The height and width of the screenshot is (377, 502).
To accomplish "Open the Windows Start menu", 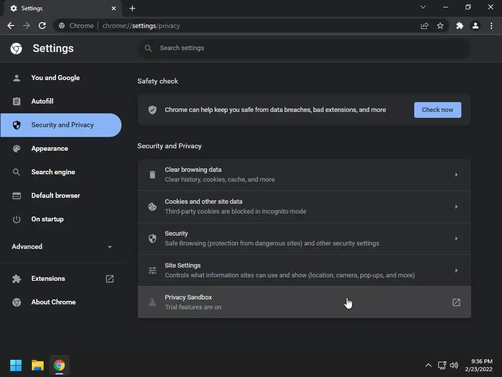I will (x=16, y=365).
